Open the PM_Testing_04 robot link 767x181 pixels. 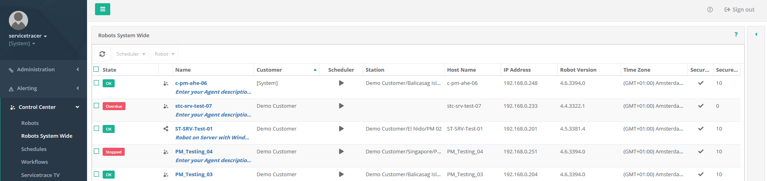(194, 152)
